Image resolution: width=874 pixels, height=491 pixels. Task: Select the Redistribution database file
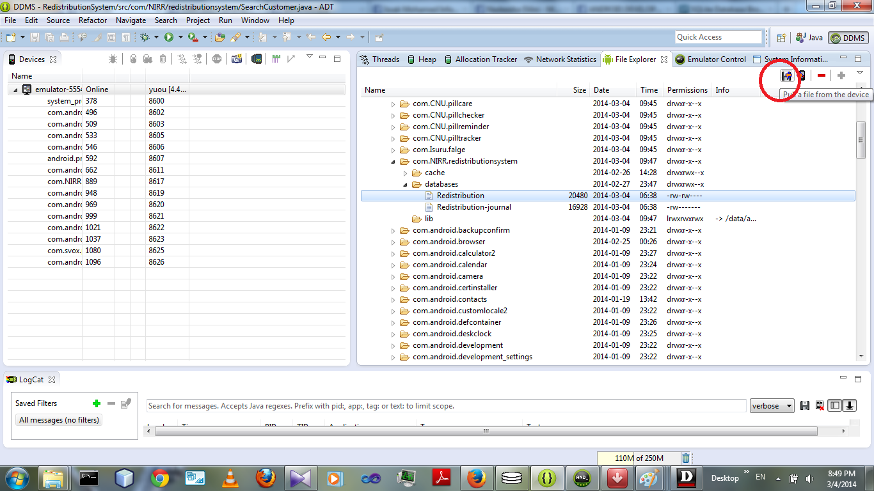[x=608, y=196]
